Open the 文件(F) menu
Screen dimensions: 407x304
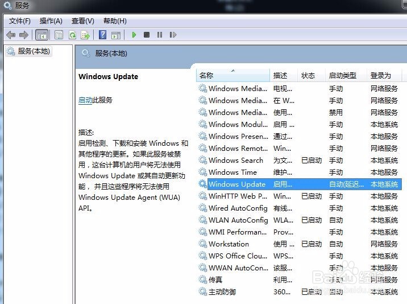[19, 21]
